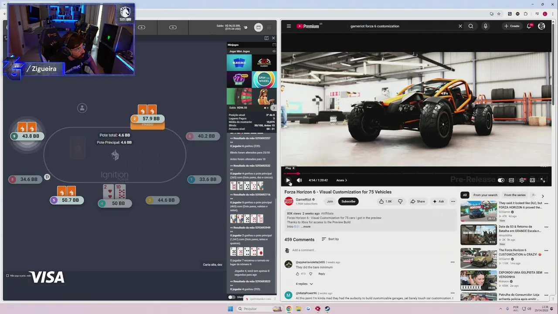This screenshot has width=558, height=314.
Task: Enter fullscreen on the video player
Action: pos(543,180)
